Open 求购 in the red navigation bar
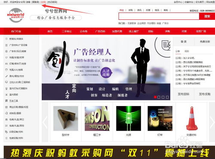 tap(167, 31)
